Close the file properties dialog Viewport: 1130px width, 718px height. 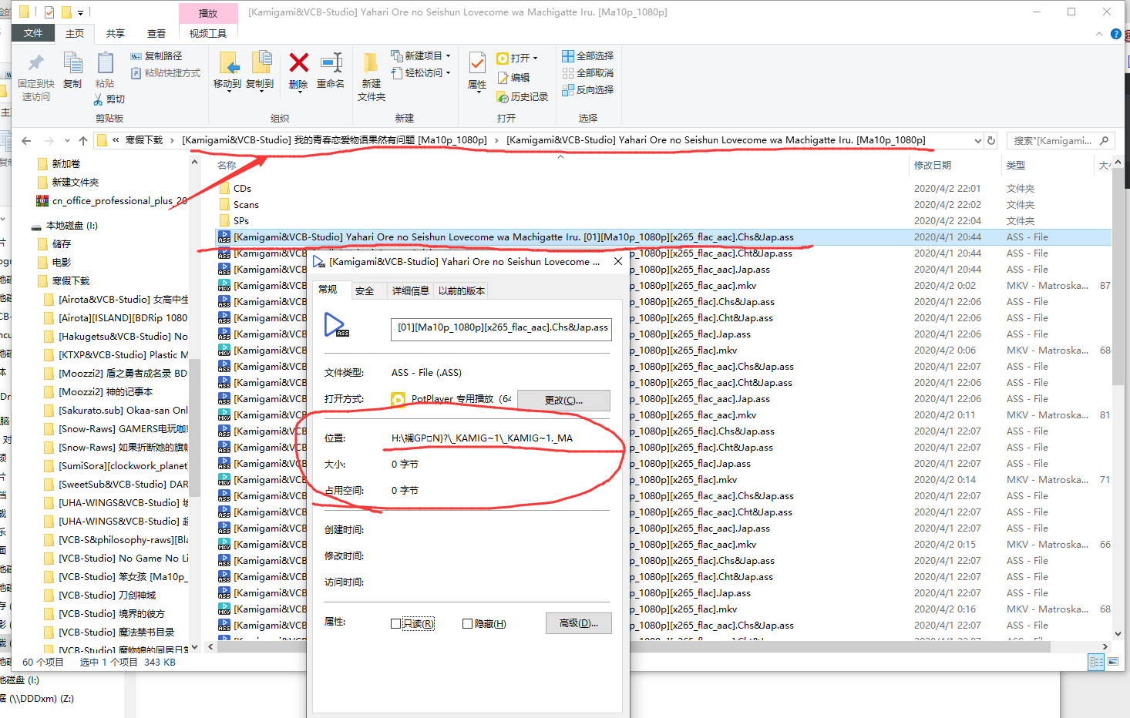[617, 262]
